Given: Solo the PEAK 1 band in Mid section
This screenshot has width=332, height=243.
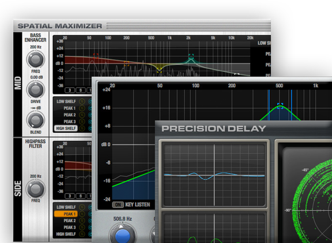Looking at the screenshot, I should [x=82, y=108].
